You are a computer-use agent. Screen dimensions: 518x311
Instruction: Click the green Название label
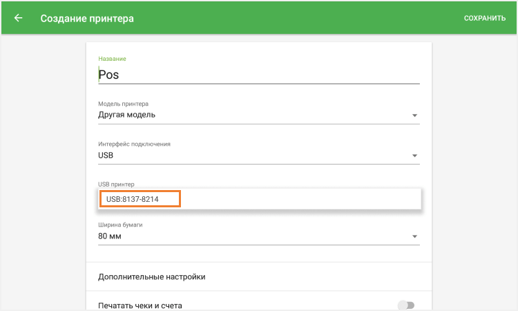click(x=112, y=59)
